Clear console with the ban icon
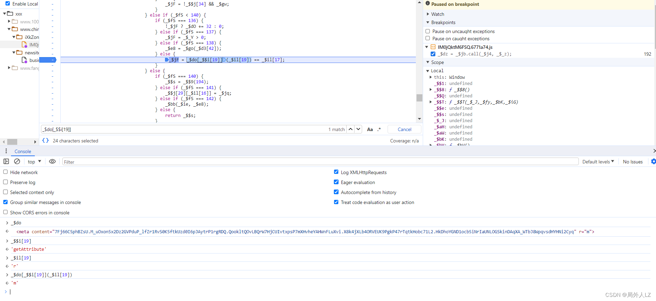The image size is (656, 301). (x=17, y=161)
